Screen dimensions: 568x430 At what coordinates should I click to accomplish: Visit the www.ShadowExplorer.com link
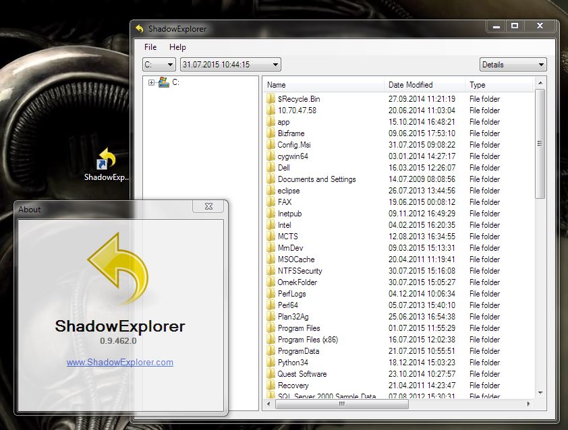pyautogui.click(x=120, y=362)
